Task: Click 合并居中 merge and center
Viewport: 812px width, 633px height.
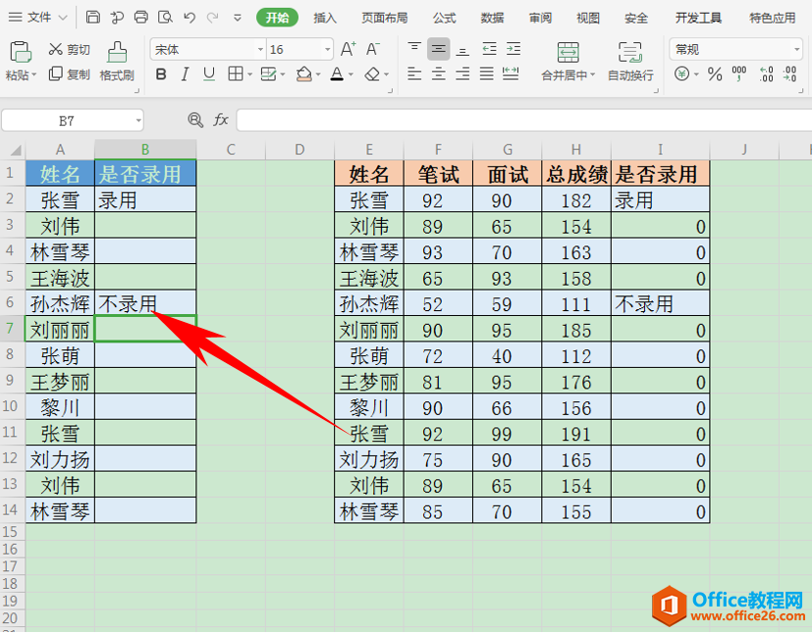Action: (x=568, y=61)
